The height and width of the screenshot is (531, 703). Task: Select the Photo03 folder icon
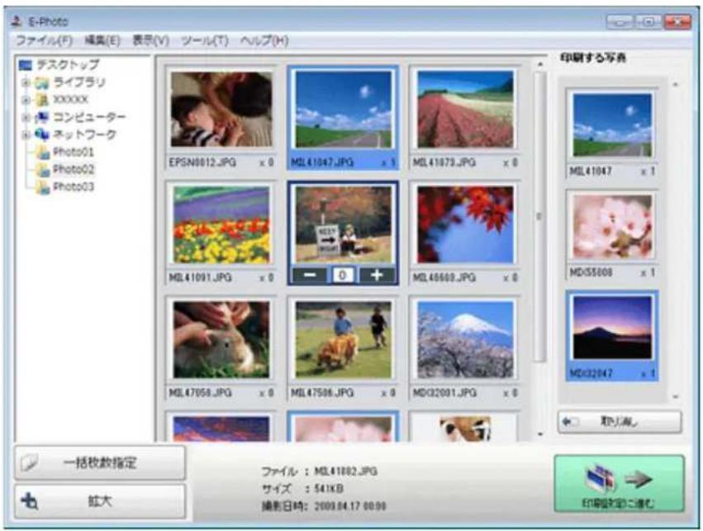(x=42, y=187)
